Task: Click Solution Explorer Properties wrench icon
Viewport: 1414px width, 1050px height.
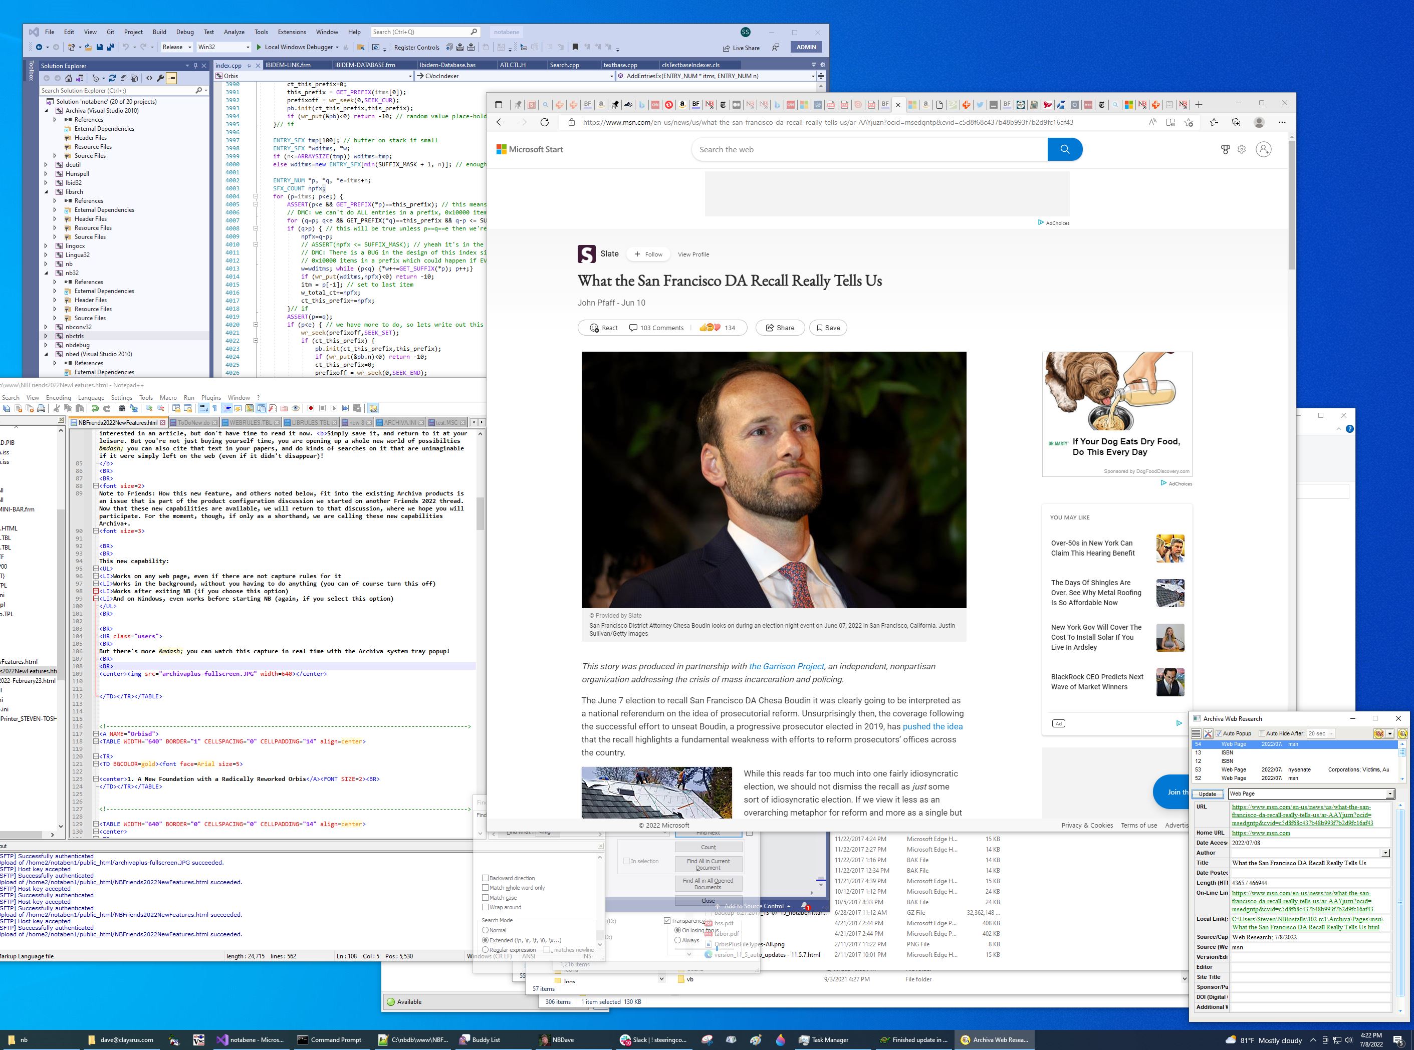Action: [x=160, y=78]
